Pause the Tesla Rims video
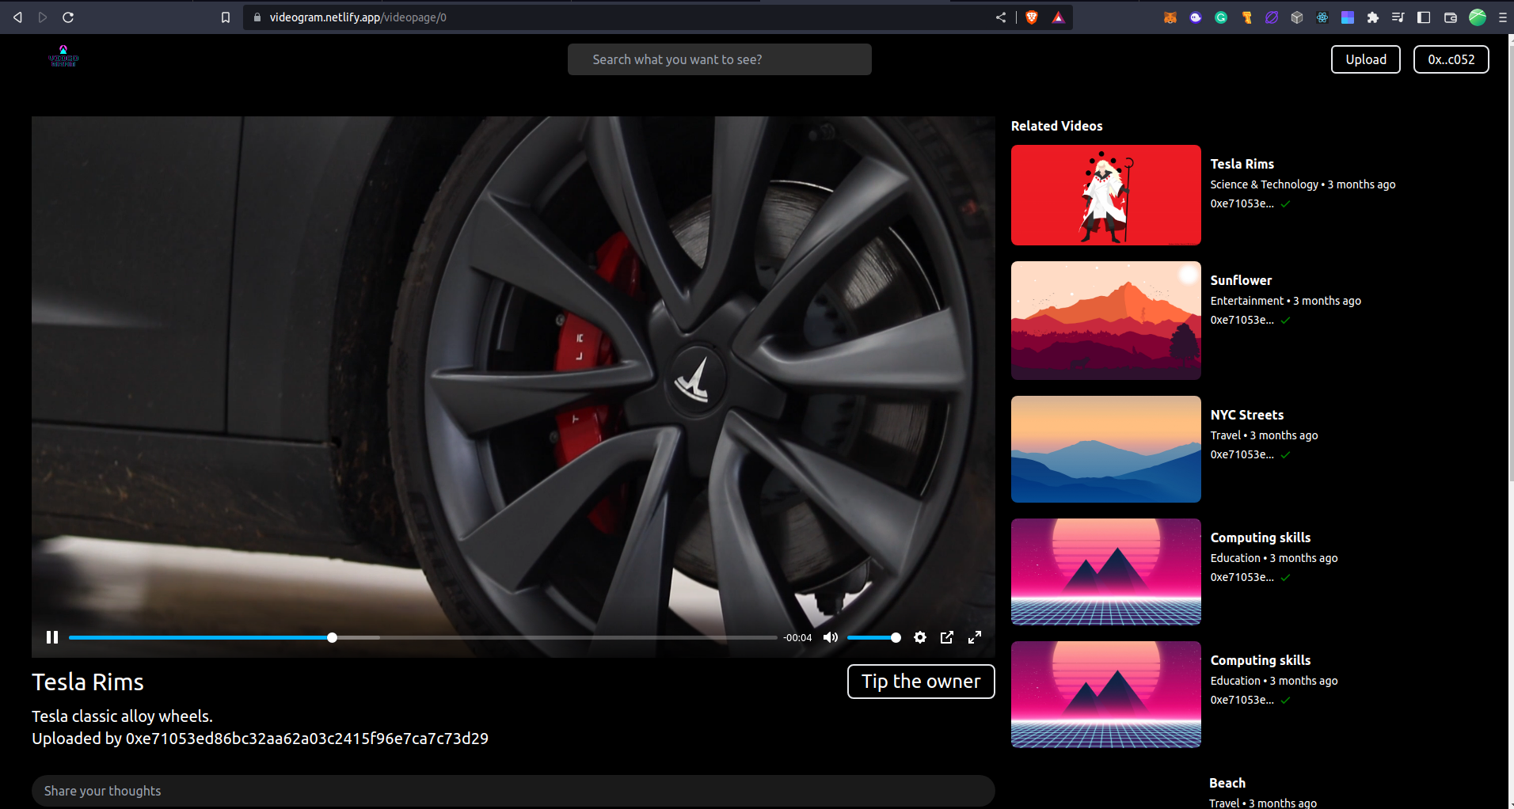 click(52, 637)
